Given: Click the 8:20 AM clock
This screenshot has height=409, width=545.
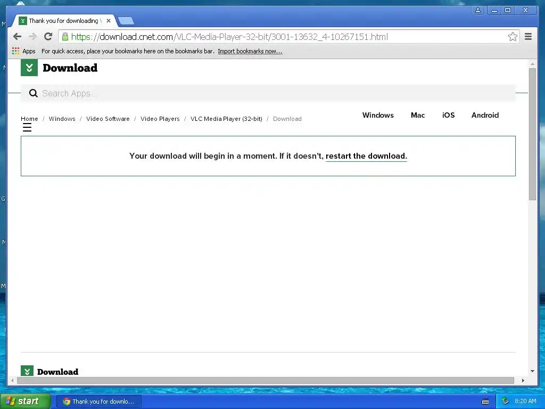Looking at the screenshot, I should pyautogui.click(x=525, y=402).
